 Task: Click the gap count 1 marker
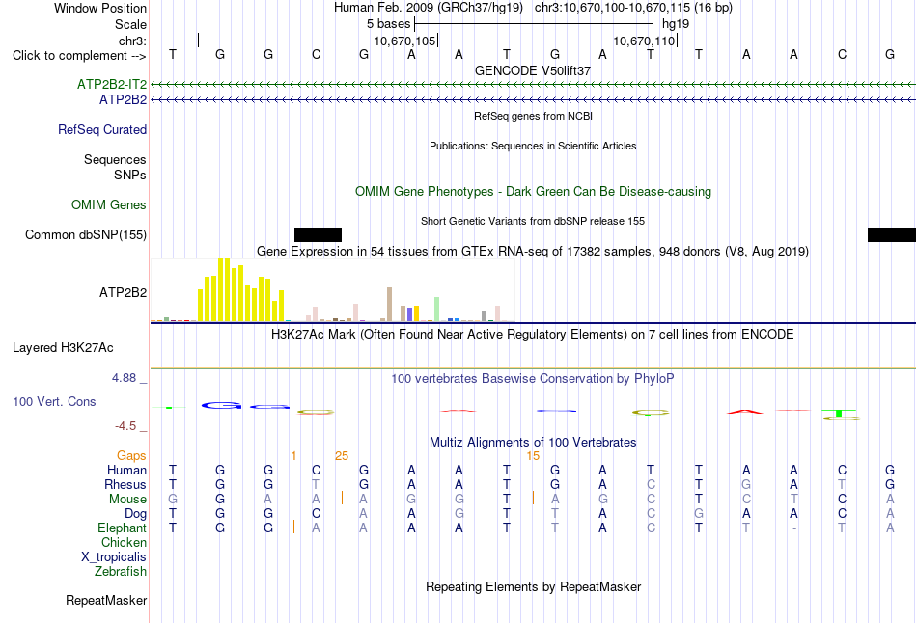pos(293,456)
